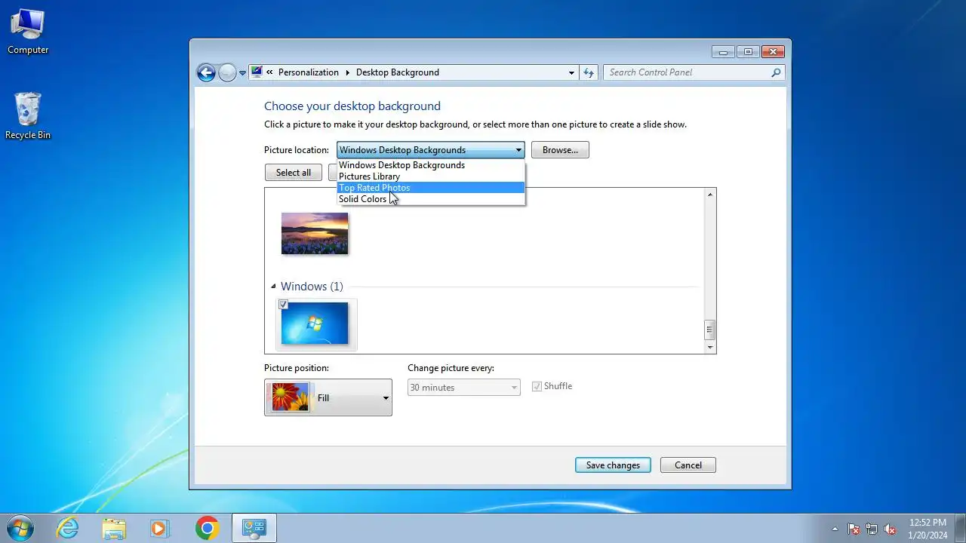Open the 30 minutes interval dropdown
The width and height of the screenshot is (966, 543).
(464, 387)
